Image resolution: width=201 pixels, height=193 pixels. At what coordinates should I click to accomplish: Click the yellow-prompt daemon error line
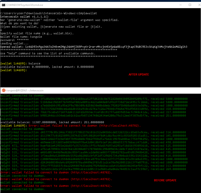[x=70, y=126]
